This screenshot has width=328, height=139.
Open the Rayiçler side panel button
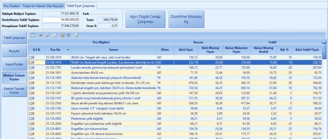tap(14, 51)
